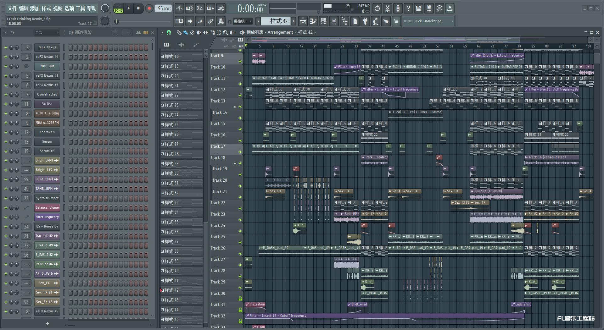Toggle overdub blend recording icon
The width and height of the screenshot is (604, 330).
(x=210, y=8)
